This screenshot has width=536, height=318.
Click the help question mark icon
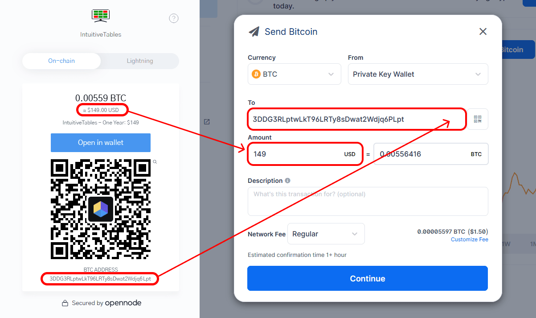tap(173, 18)
